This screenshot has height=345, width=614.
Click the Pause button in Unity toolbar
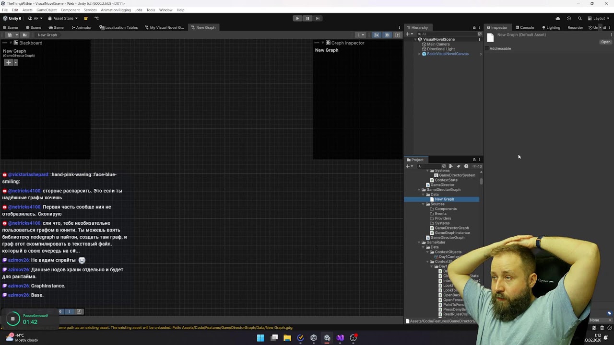307,18
